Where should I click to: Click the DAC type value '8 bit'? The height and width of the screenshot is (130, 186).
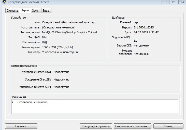(45, 37)
